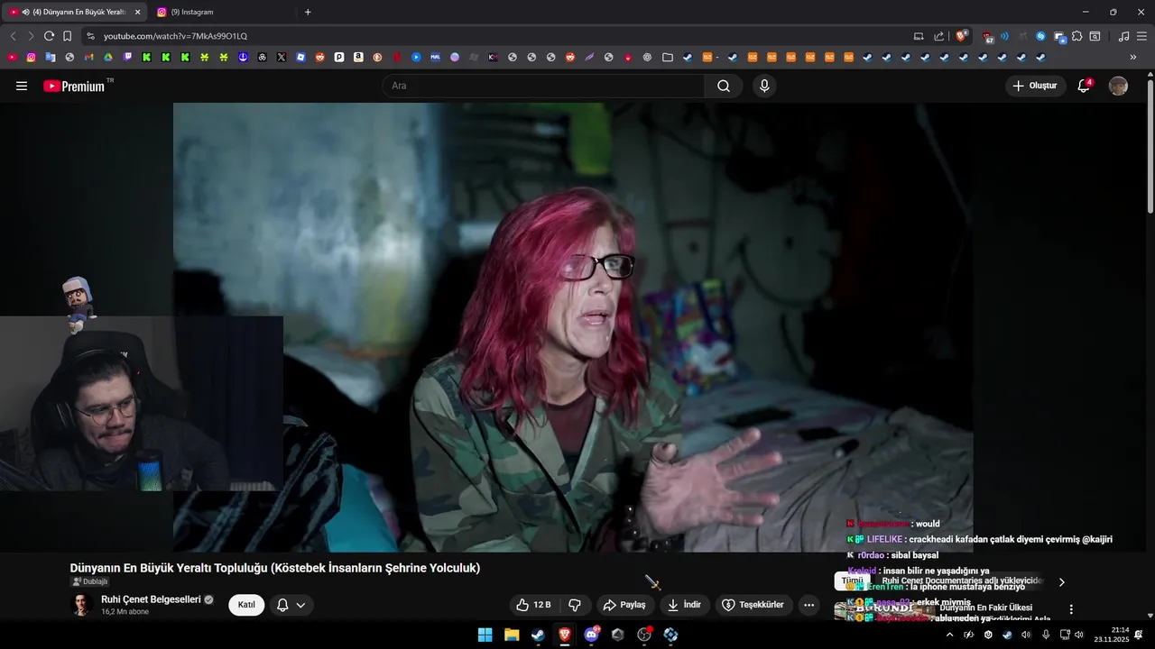The width and height of the screenshot is (1155, 649).
Task: Open options for suggested video three dots
Action: pyautogui.click(x=1071, y=609)
